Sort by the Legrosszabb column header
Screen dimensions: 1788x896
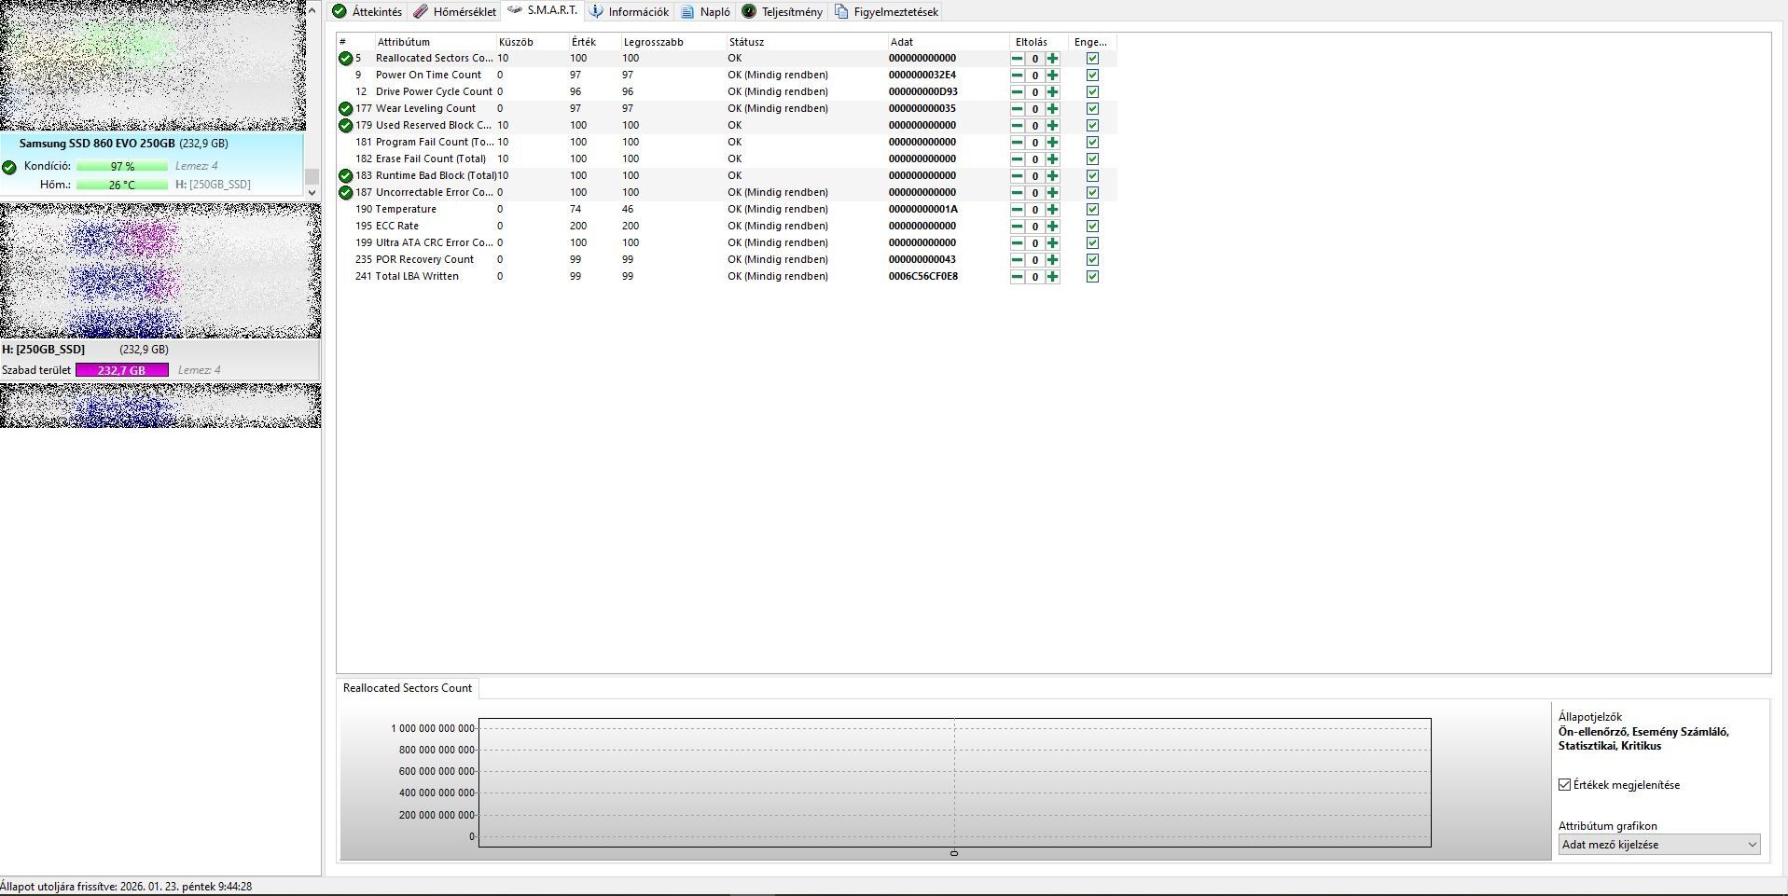tap(672, 42)
